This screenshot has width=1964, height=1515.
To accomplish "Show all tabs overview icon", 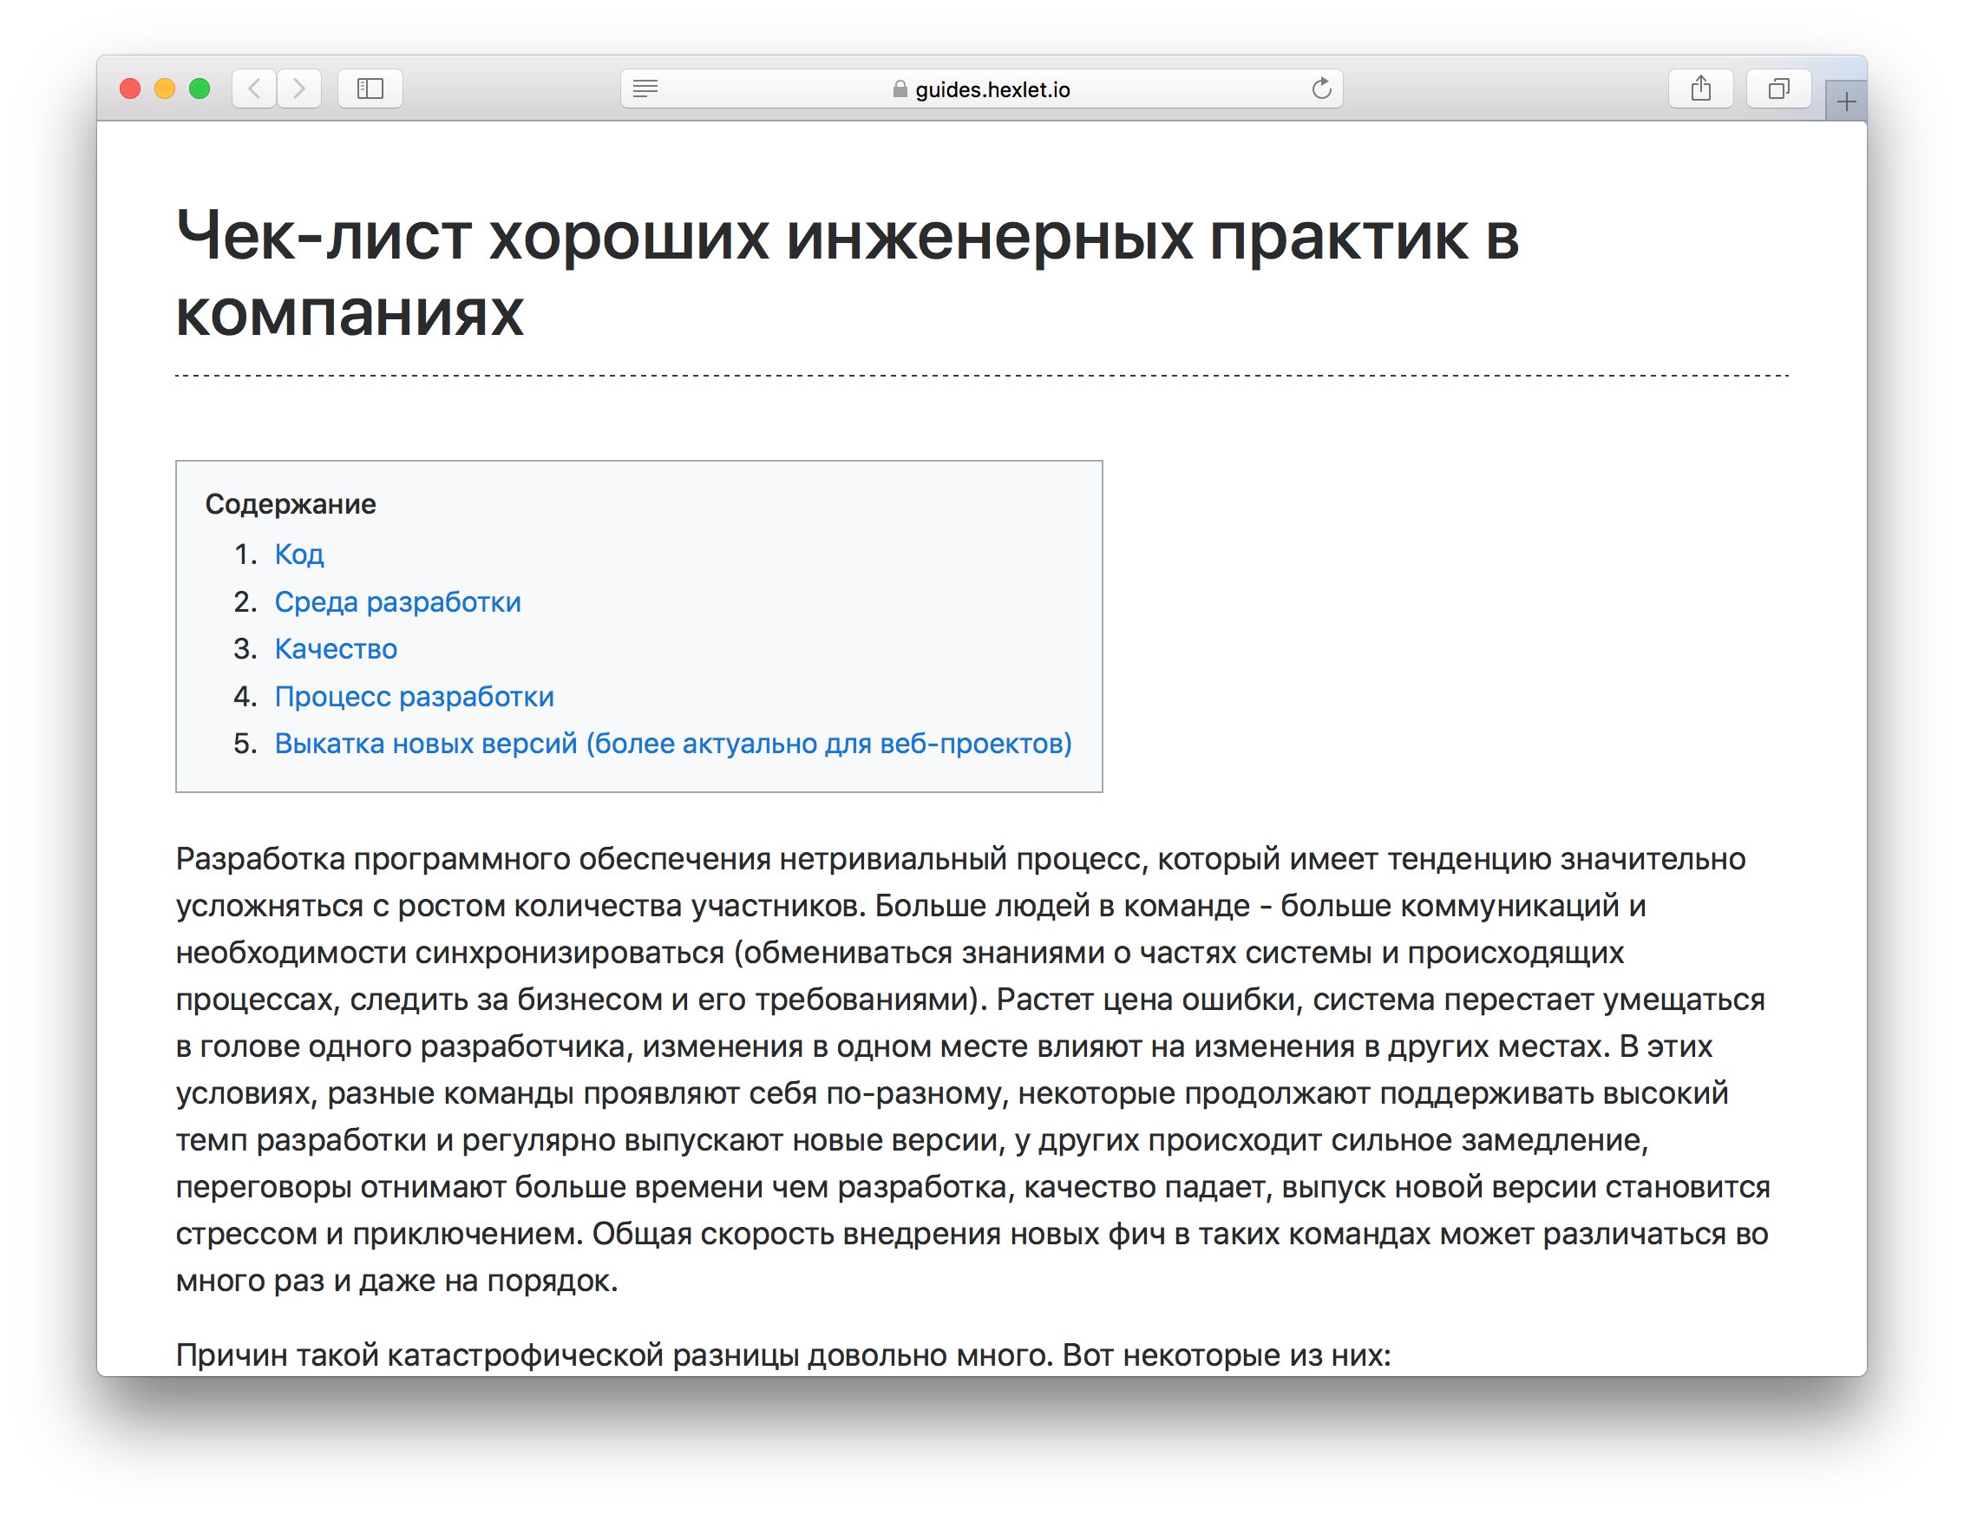I will (x=1778, y=89).
